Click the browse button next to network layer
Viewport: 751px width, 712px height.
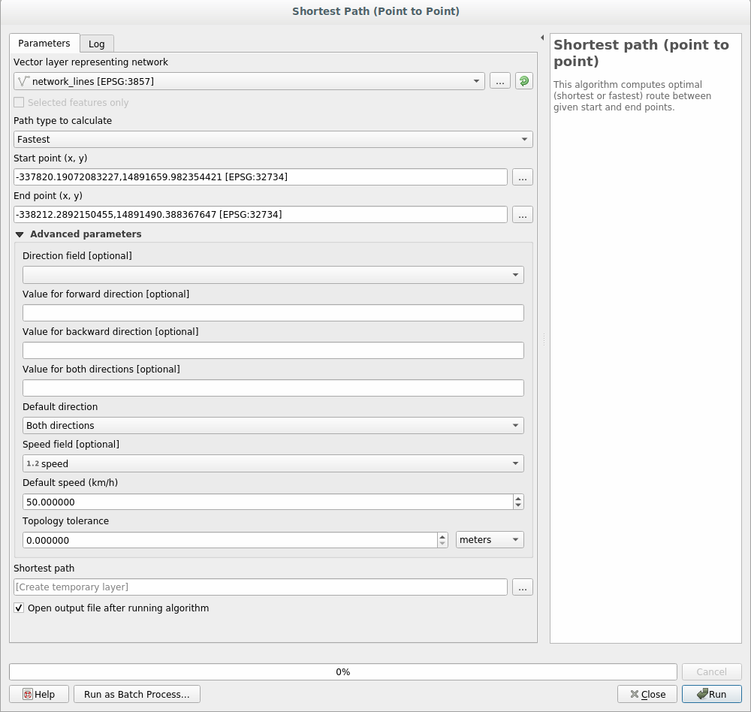coord(500,81)
